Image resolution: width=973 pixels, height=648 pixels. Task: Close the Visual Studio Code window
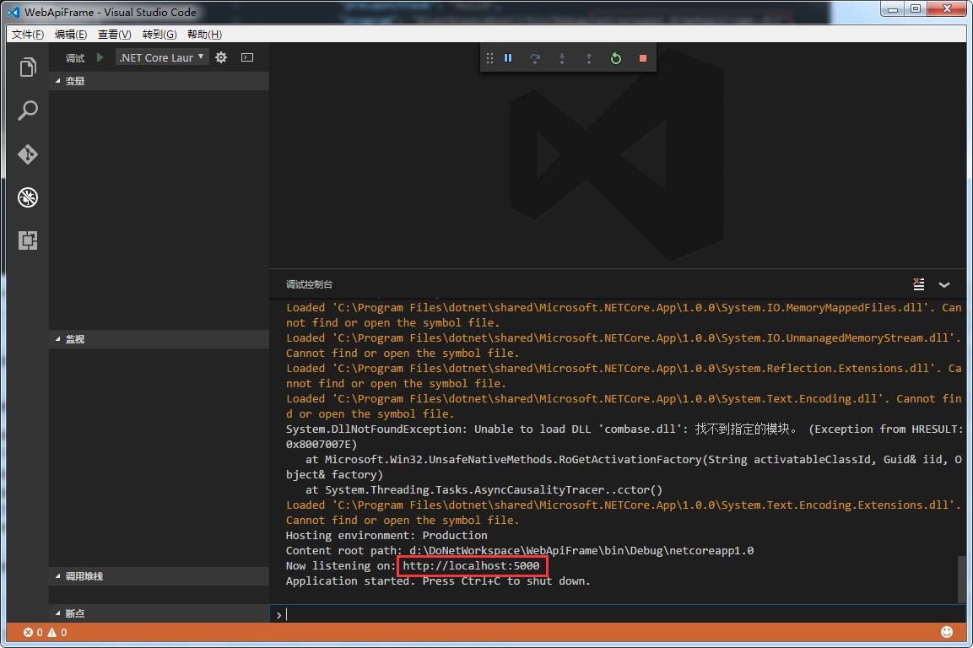click(947, 8)
